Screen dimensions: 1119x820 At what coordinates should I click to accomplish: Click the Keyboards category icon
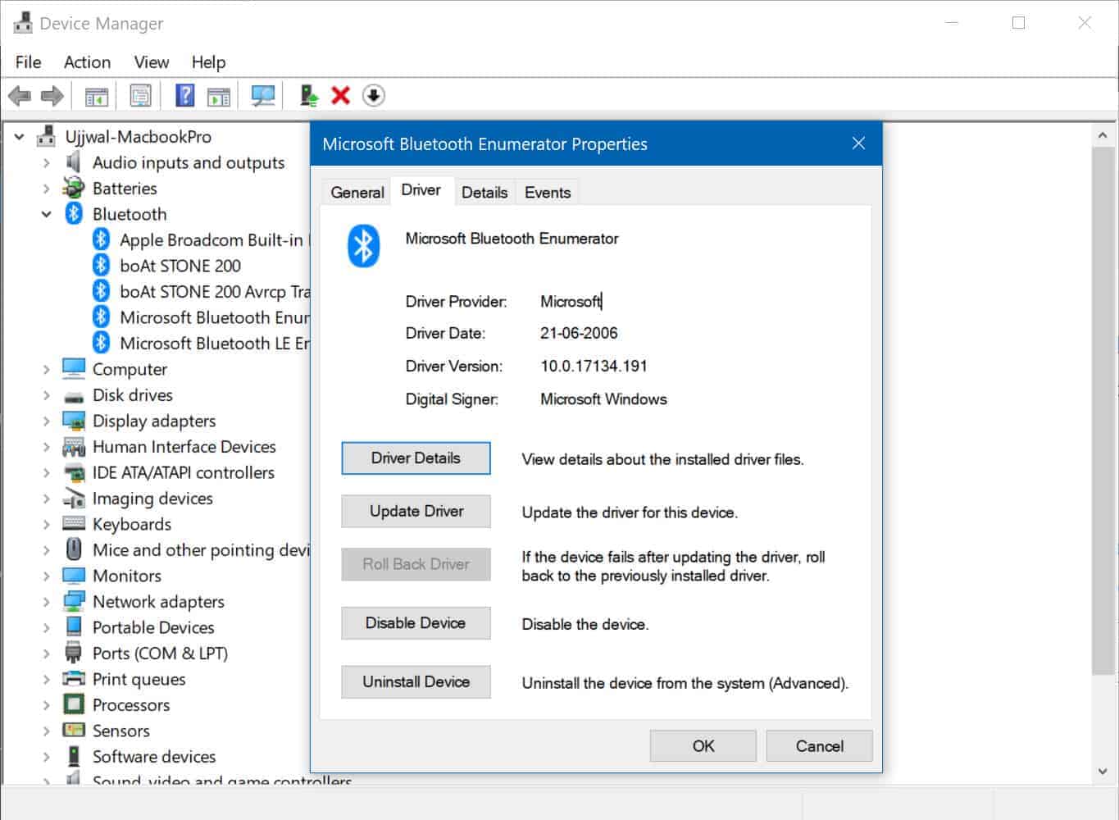click(74, 524)
